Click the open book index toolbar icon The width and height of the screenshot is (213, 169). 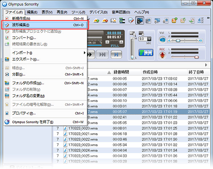click(x=113, y=20)
